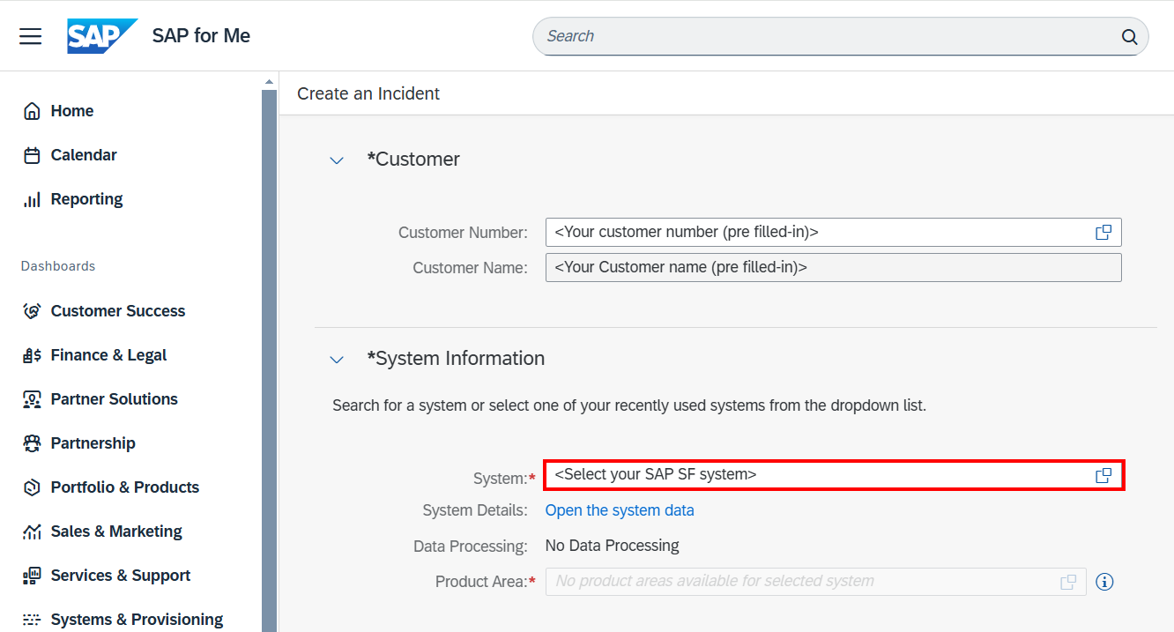
Task: Click the sidebar scroll up arrow
Action: click(269, 82)
